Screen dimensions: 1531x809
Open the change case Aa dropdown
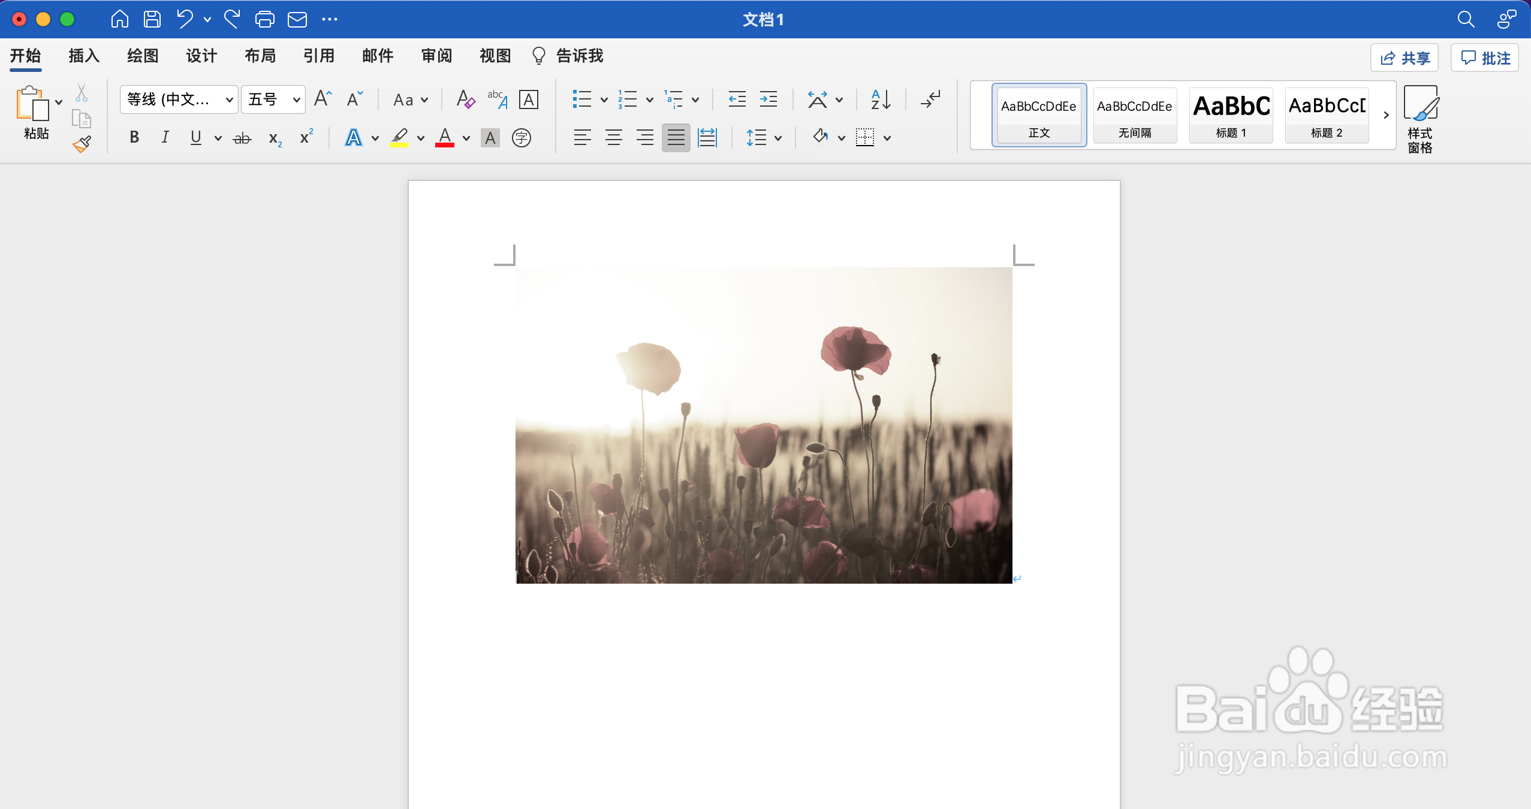(411, 99)
